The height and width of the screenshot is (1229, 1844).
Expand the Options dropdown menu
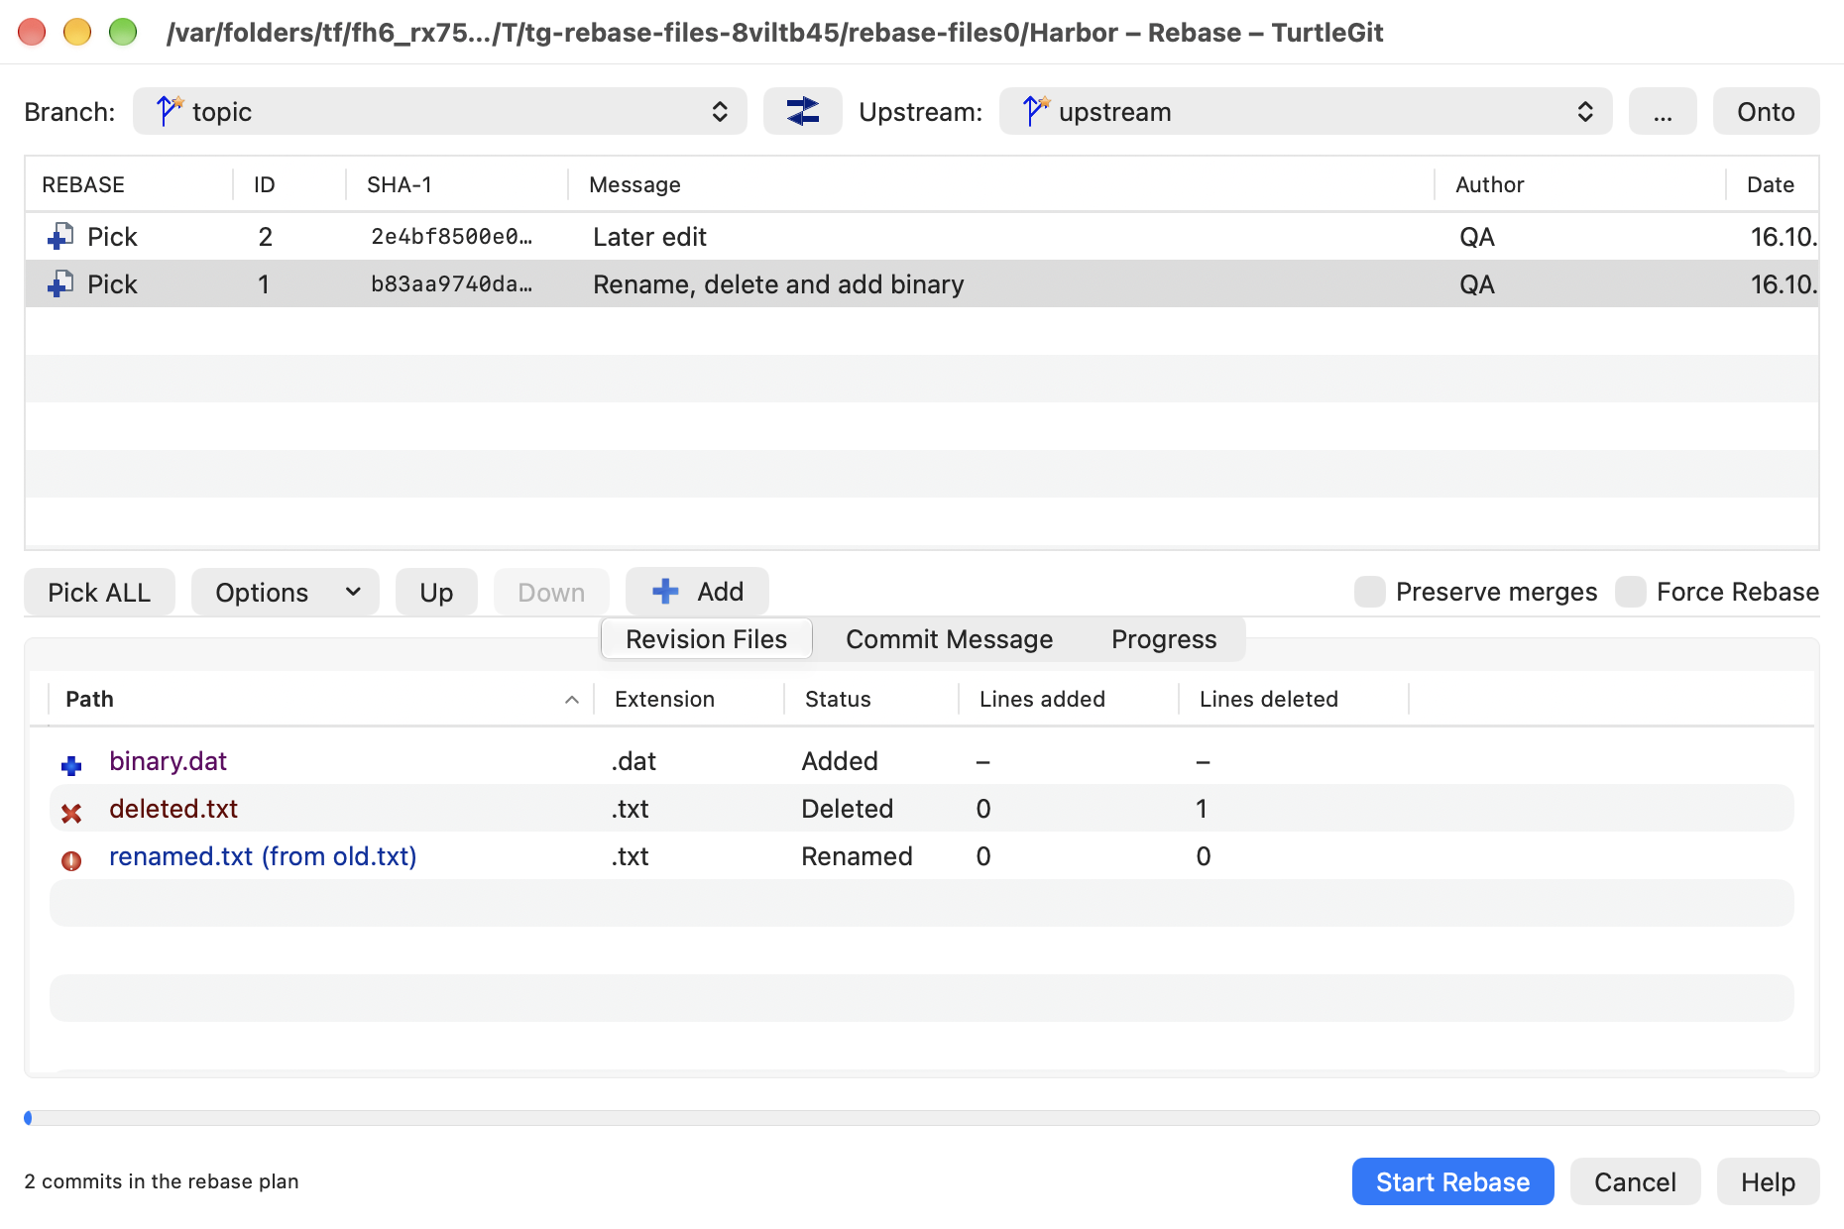tap(286, 592)
